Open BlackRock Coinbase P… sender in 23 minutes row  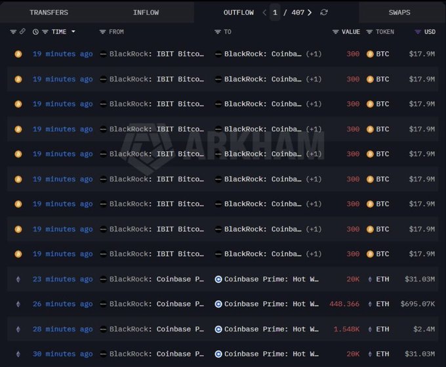tap(157, 279)
